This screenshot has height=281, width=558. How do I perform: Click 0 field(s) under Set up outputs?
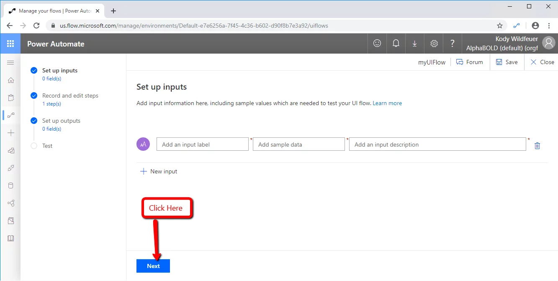pyautogui.click(x=51, y=129)
